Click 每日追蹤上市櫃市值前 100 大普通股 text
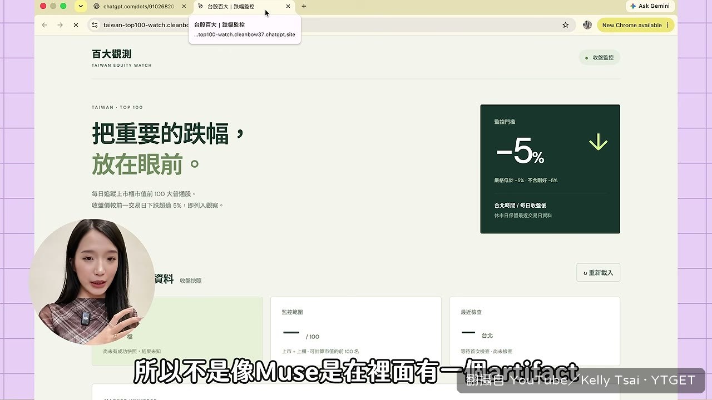This screenshot has height=400, width=712. pyautogui.click(x=144, y=194)
